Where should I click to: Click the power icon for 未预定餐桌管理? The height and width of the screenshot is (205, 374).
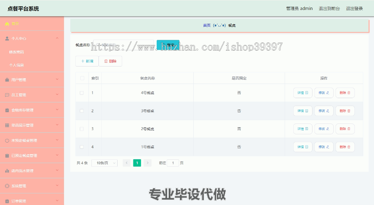7,140
